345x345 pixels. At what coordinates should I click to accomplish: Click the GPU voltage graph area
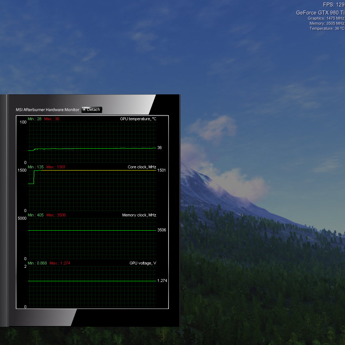click(92, 287)
